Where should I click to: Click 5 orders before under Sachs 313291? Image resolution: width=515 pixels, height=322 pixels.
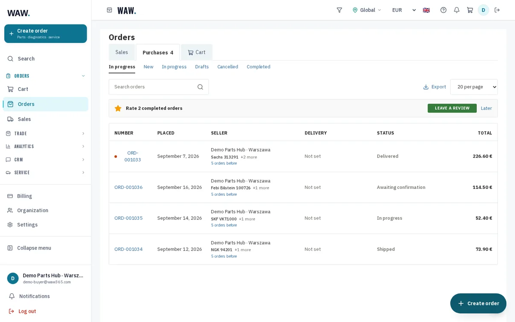click(x=224, y=163)
